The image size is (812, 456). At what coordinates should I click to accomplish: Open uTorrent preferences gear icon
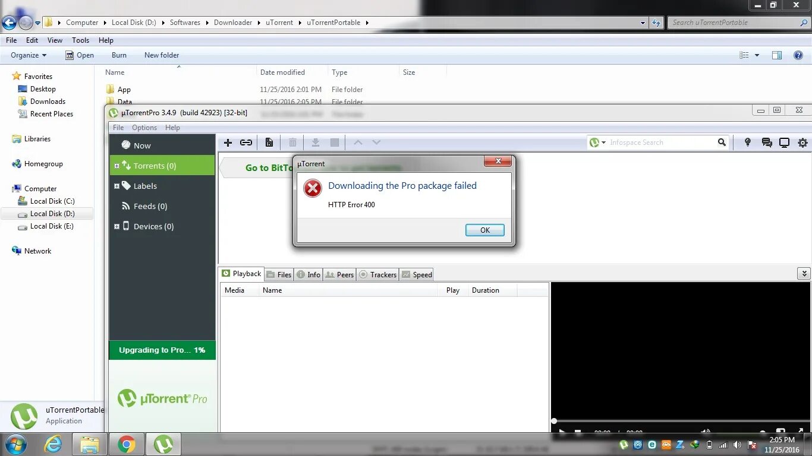[x=803, y=142]
